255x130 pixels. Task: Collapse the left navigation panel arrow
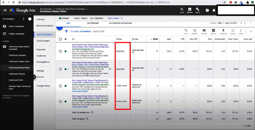pos(34,77)
